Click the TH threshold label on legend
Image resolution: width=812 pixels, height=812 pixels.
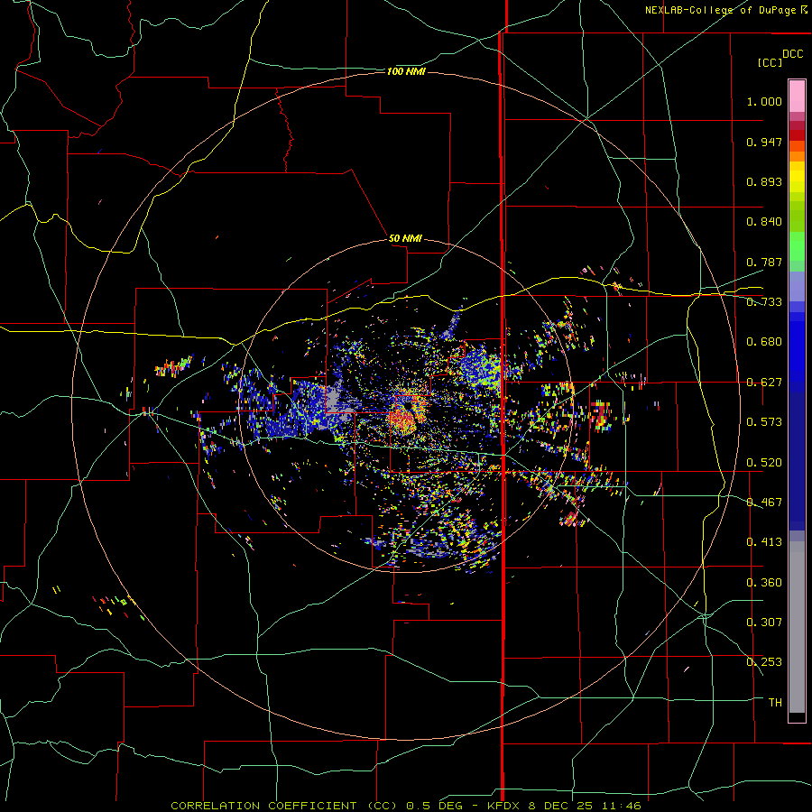(x=775, y=703)
